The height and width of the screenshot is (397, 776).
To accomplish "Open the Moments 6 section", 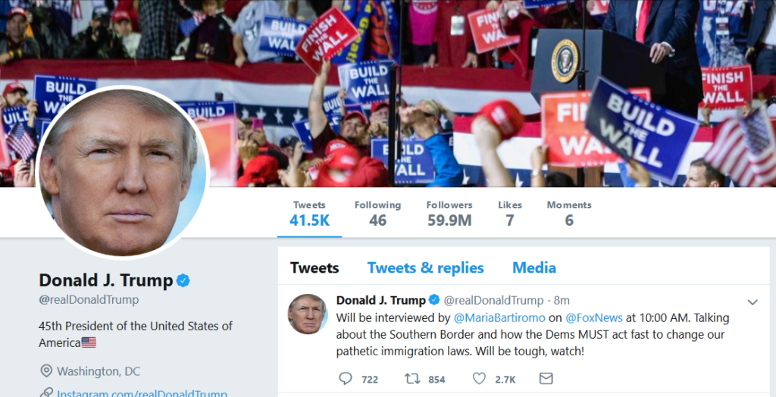I will click(569, 214).
